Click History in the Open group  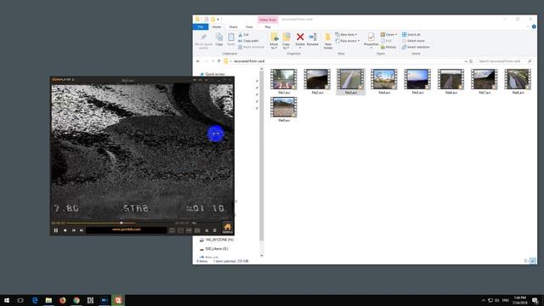[388, 48]
